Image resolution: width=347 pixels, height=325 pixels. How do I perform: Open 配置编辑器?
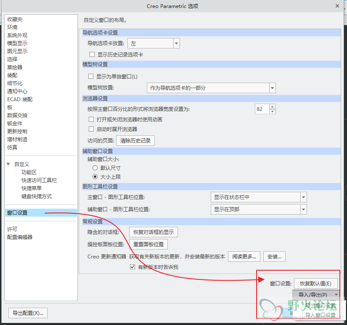tap(20, 237)
